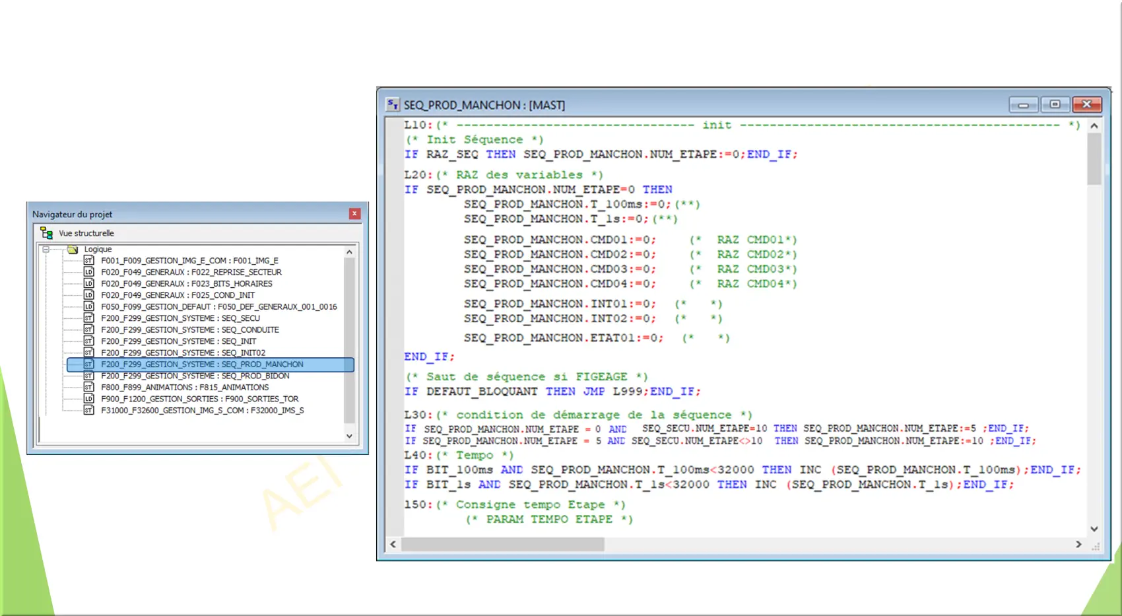Click ST icon of SEQ_CONDUITE section
Screen dimensions: 1122x616
[88, 330]
